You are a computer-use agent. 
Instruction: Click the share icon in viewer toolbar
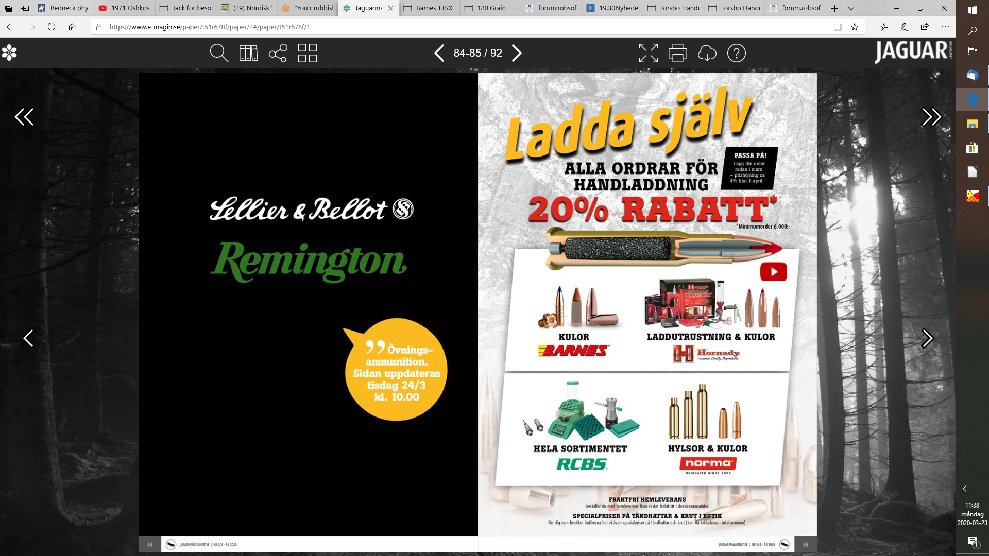pyautogui.click(x=278, y=53)
